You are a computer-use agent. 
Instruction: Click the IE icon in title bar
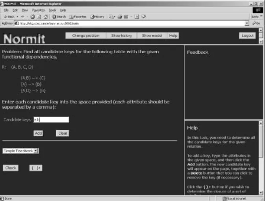point(2,4)
